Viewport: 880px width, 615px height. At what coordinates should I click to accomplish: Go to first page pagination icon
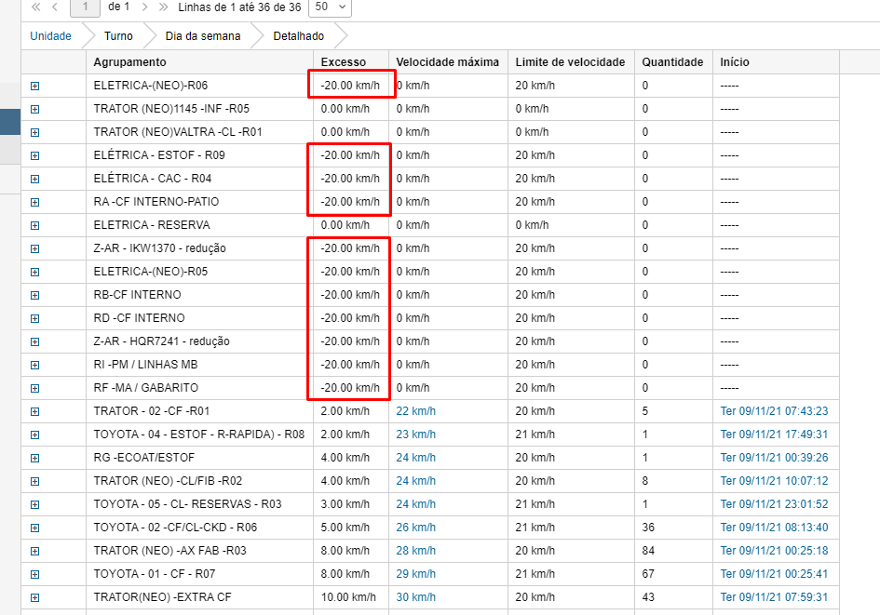coord(36,7)
